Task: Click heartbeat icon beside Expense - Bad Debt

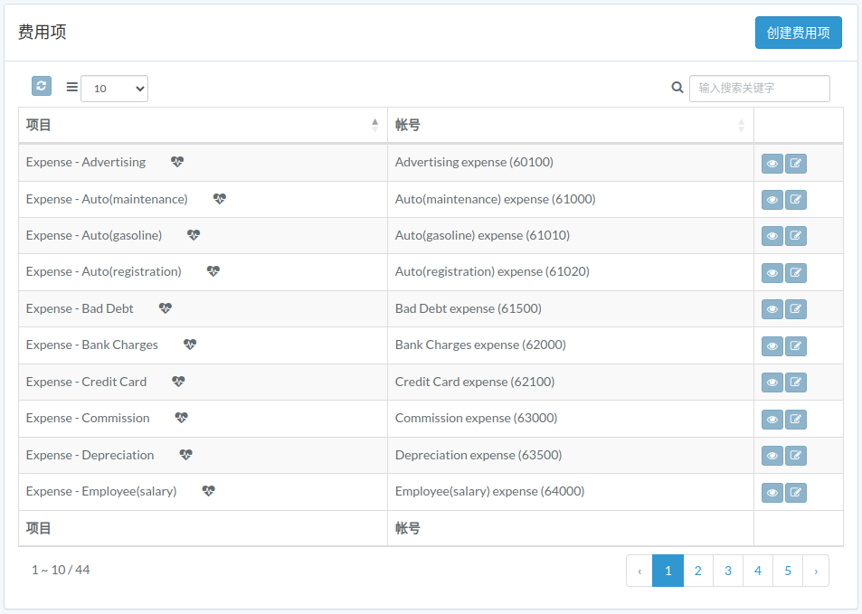Action: [166, 308]
